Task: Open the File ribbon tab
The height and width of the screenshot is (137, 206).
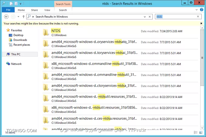Action: (8, 10)
